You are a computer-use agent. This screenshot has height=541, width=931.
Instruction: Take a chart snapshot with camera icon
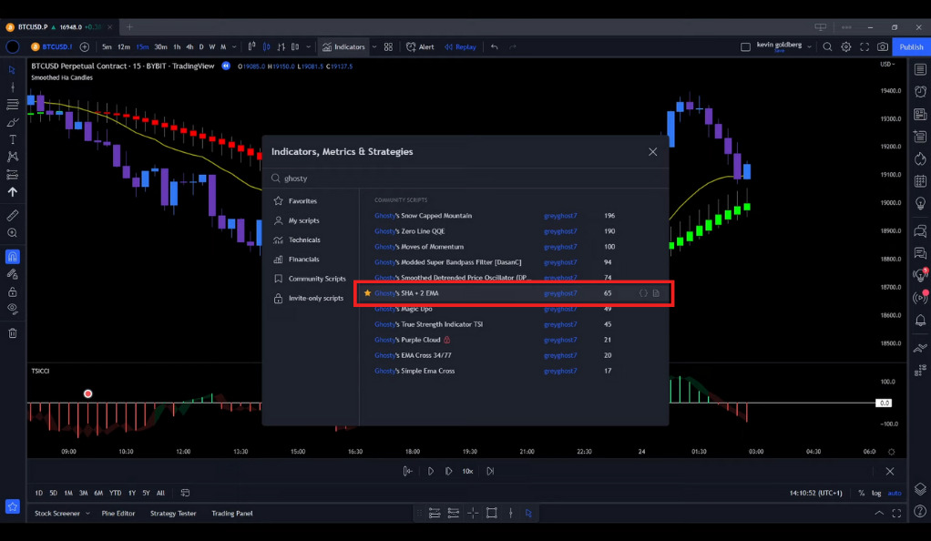point(883,47)
